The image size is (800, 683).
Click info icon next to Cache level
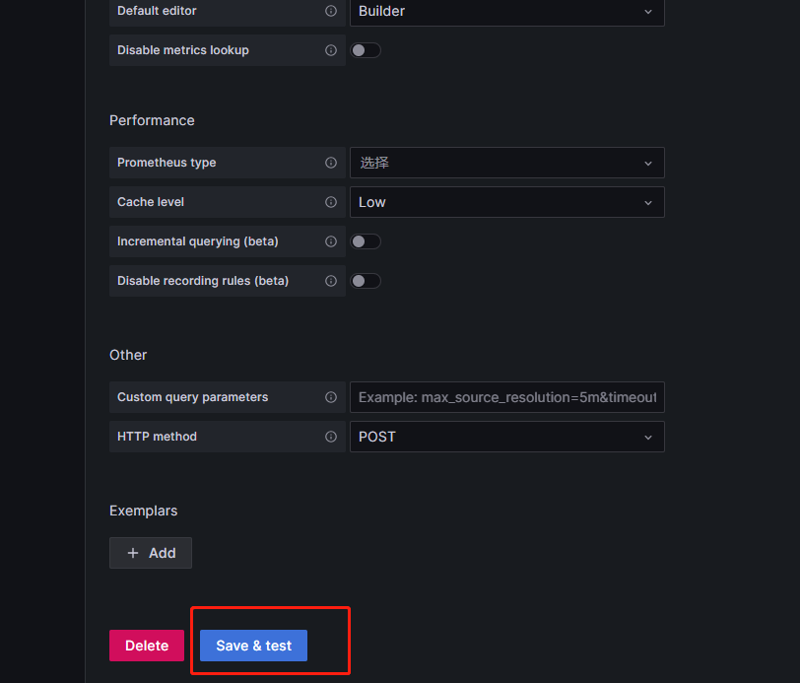[x=331, y=202]
